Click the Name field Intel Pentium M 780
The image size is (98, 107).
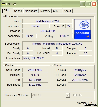[47, 21]
